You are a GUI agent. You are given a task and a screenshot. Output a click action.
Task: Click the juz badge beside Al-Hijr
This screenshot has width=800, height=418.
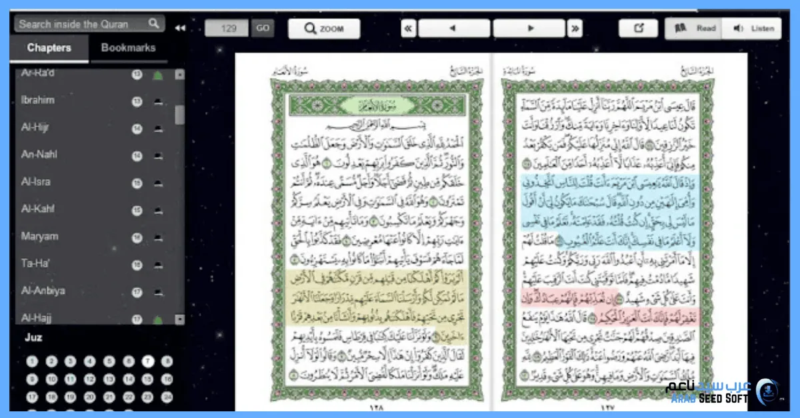click(x=137, y=129)
